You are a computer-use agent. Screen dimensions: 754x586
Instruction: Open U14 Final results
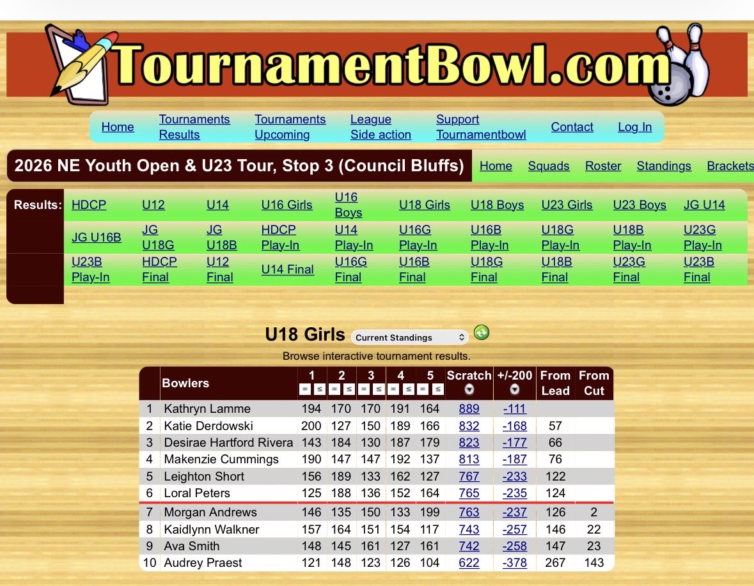tap(288, 270)
